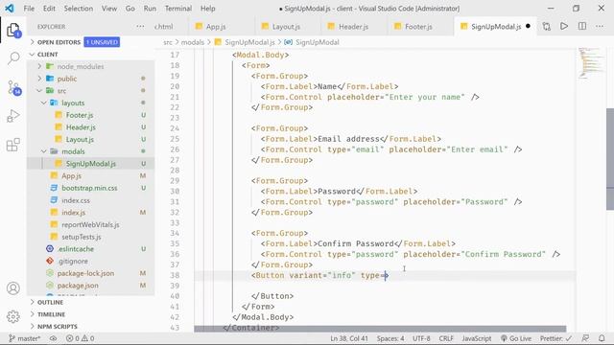
Task: Click the editor vertical scrollbar
Action: click(610, 159)
